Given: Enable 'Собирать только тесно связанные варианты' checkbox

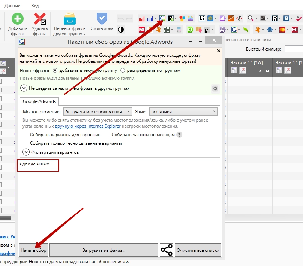Looking at the screenshot, I should pyautogui.click(x=25, y=143).
